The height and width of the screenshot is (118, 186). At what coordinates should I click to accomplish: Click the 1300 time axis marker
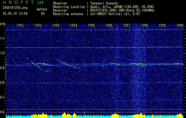pos(180,25)
